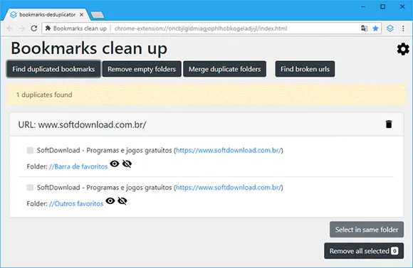Image resolution: width=413 pixels, height=268 pixels.
Task: Click the 'URL: www.softdownload.com.br/' header
Action: [x=82, y=124]
